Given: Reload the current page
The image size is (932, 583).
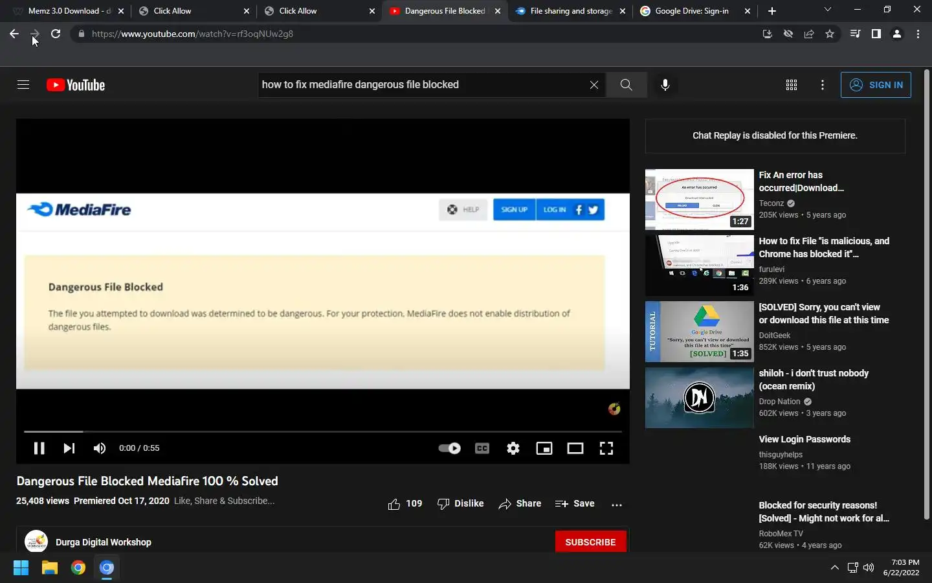Looking at the screenshot, I should tap(56, 34).
